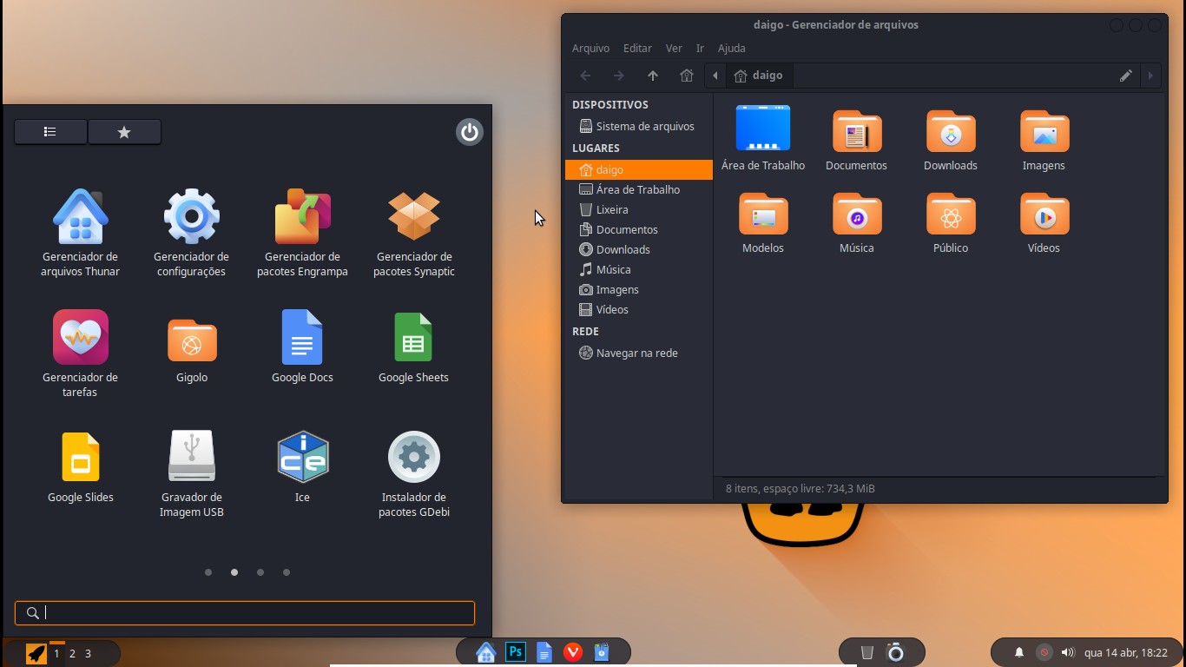Screen dimensions: 1186x667
Task: Open the Editar menu
Action: (x=637, y=49)
